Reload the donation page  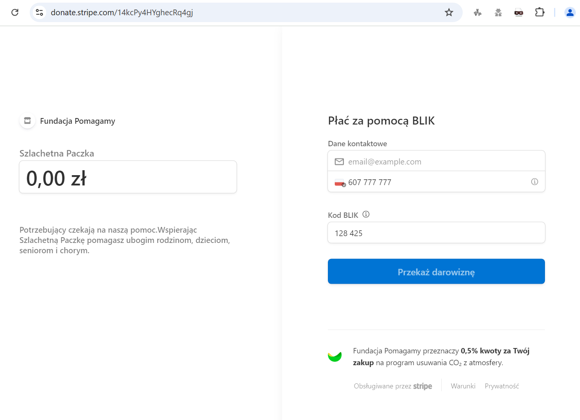(15, 12)
